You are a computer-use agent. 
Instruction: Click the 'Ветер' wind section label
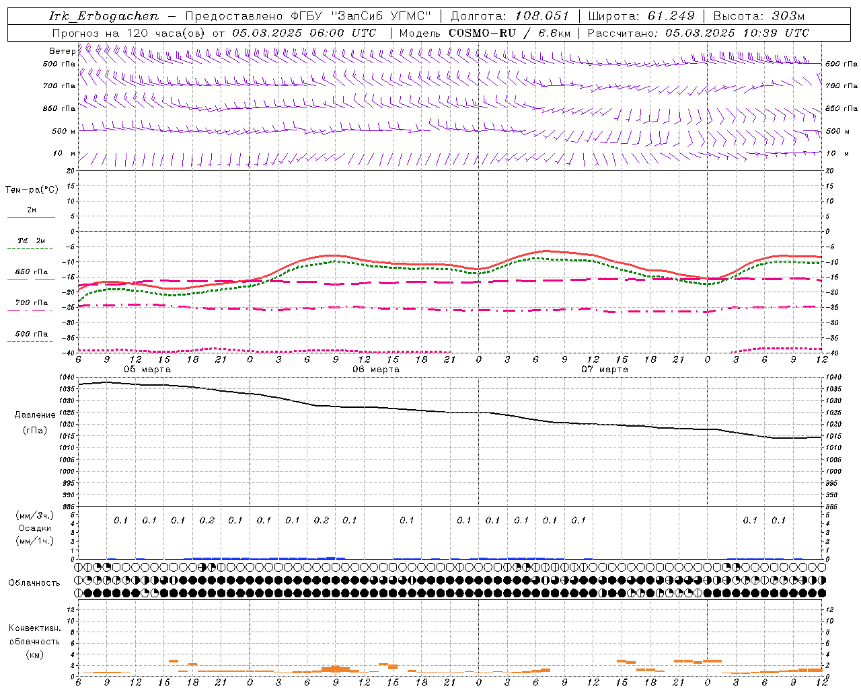pyautogui.click(x=62, y=51)
